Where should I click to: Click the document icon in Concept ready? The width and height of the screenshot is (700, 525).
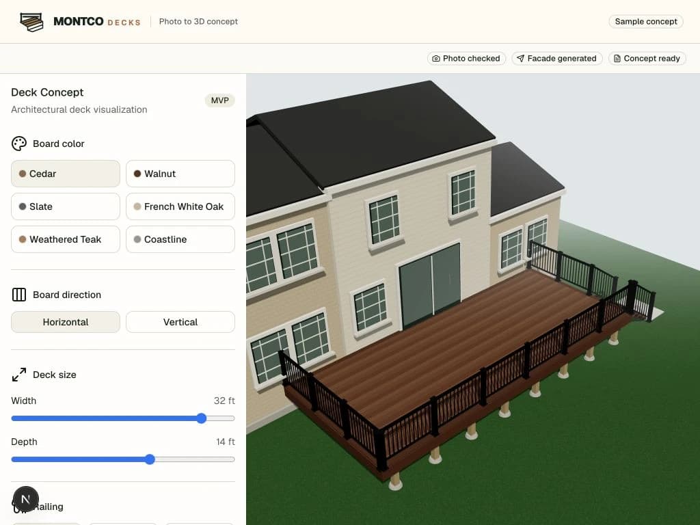click(617, 59)
